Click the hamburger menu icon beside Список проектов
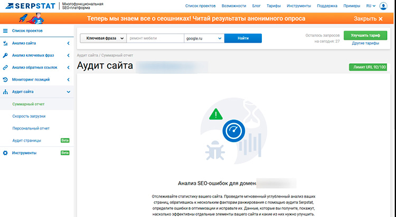396x217 pixels. point(5,31)
